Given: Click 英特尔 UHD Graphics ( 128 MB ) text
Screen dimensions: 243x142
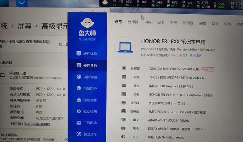Looking at the screenshot, I should [x=171, y=86].
